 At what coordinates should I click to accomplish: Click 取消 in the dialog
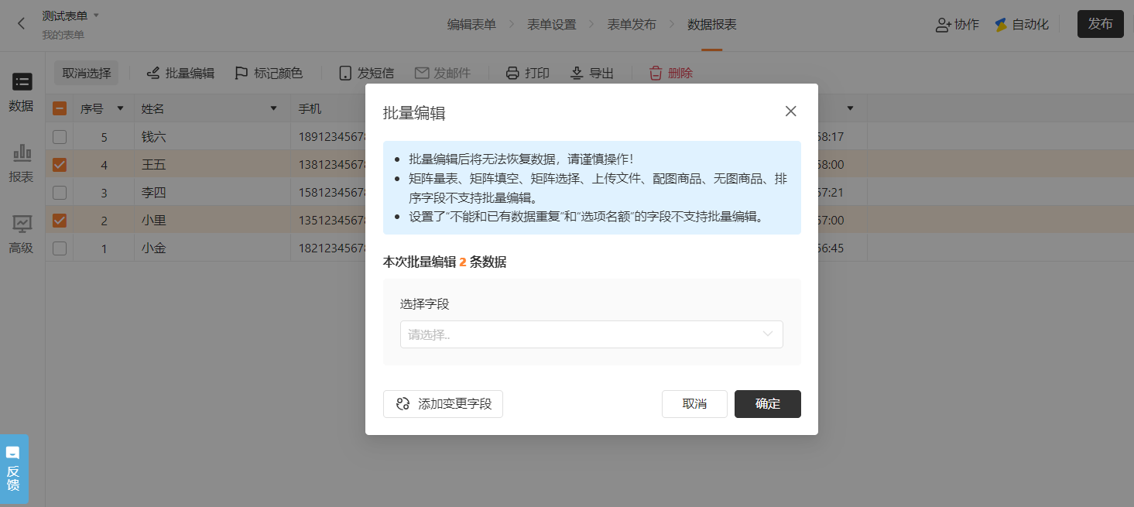(694, 404)
